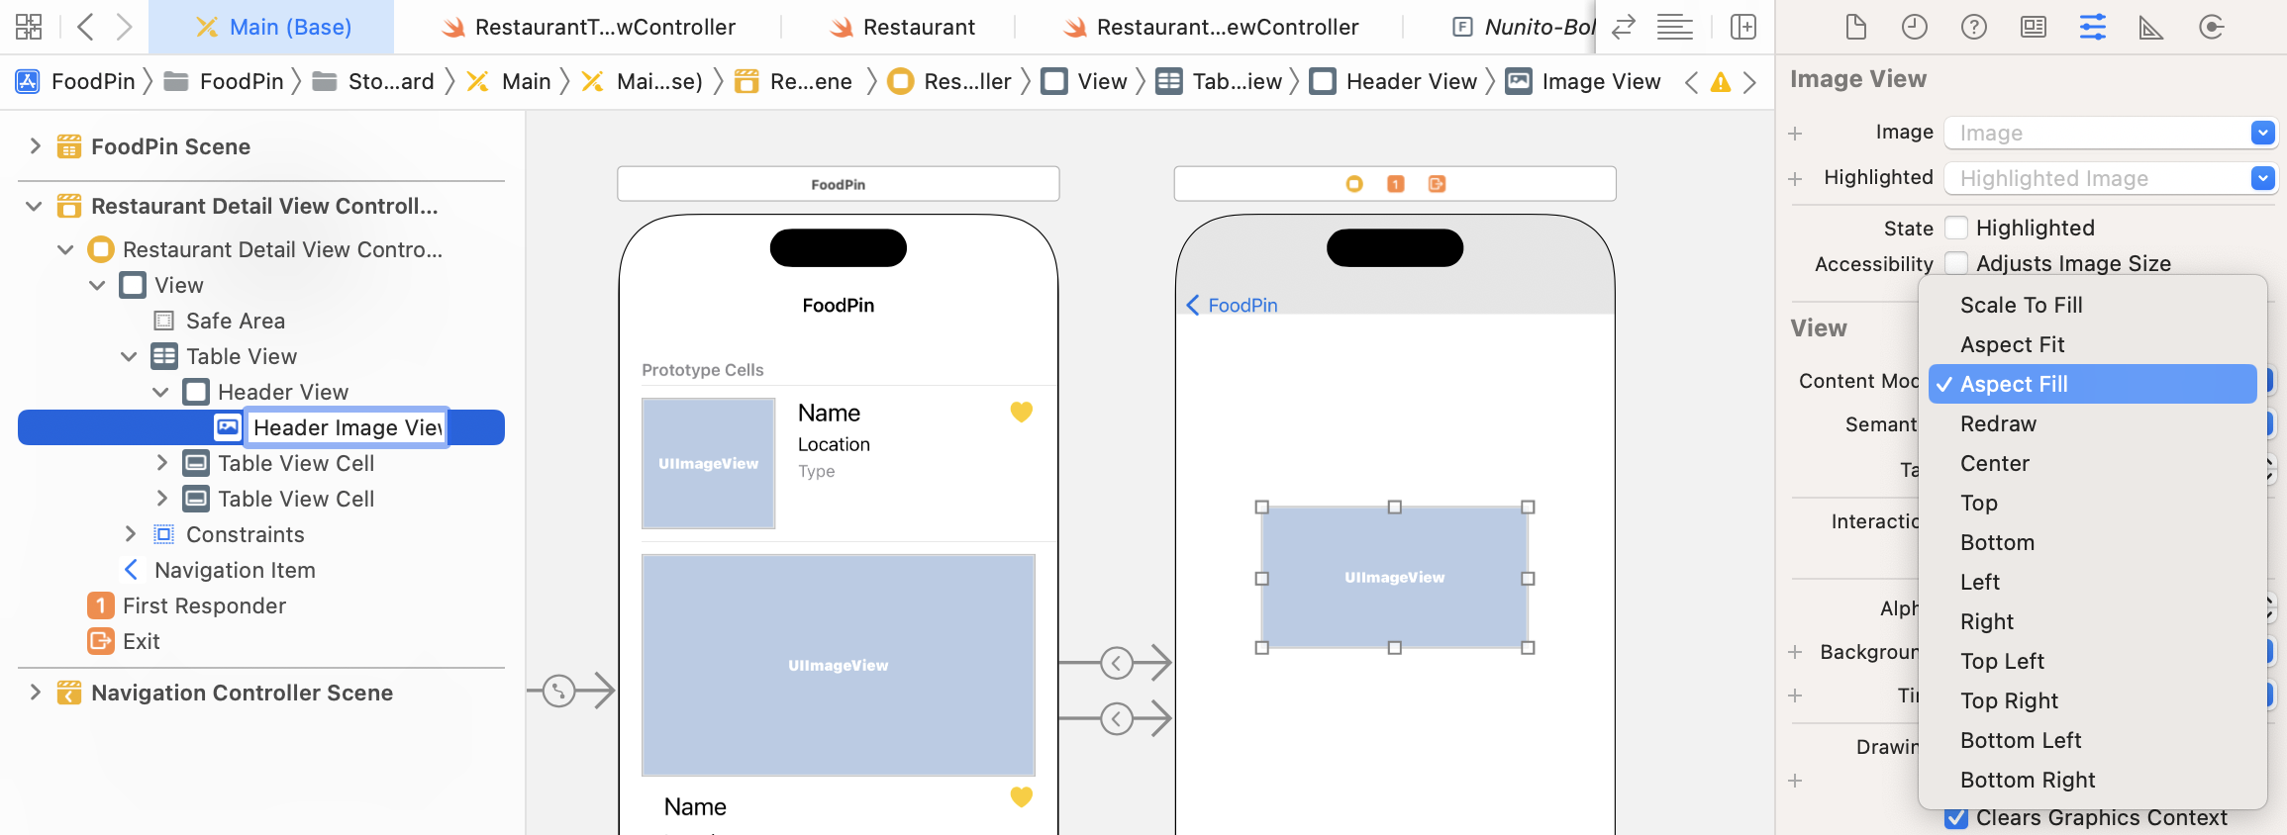The width and height of the screenshot is (2287, 835).
Task: Open the Nunito-Bold font tab
Action: click(1525, 27)
